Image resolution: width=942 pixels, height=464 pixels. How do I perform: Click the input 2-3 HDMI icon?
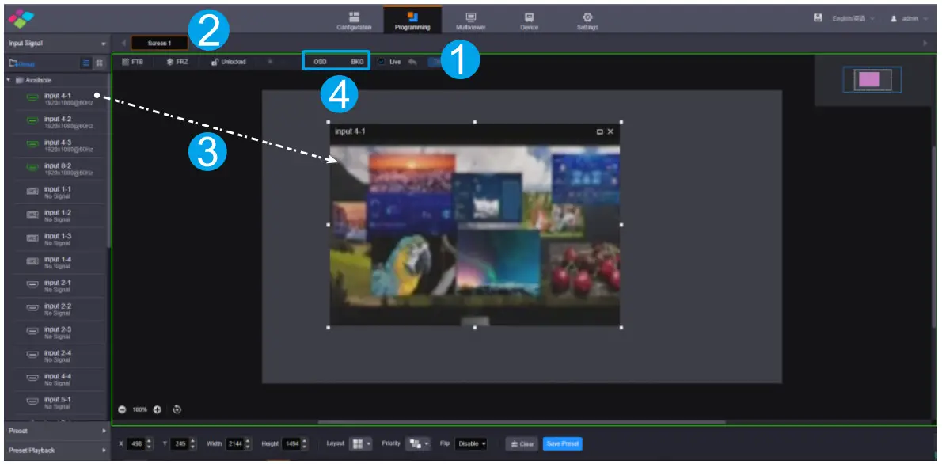pyautogui.click(x=33, y=332)
